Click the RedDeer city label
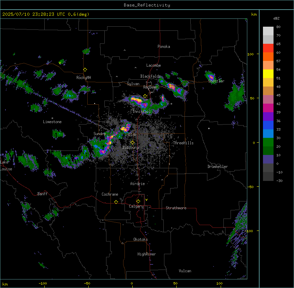The height and width of the screenshot is (288, 294). 150,87
